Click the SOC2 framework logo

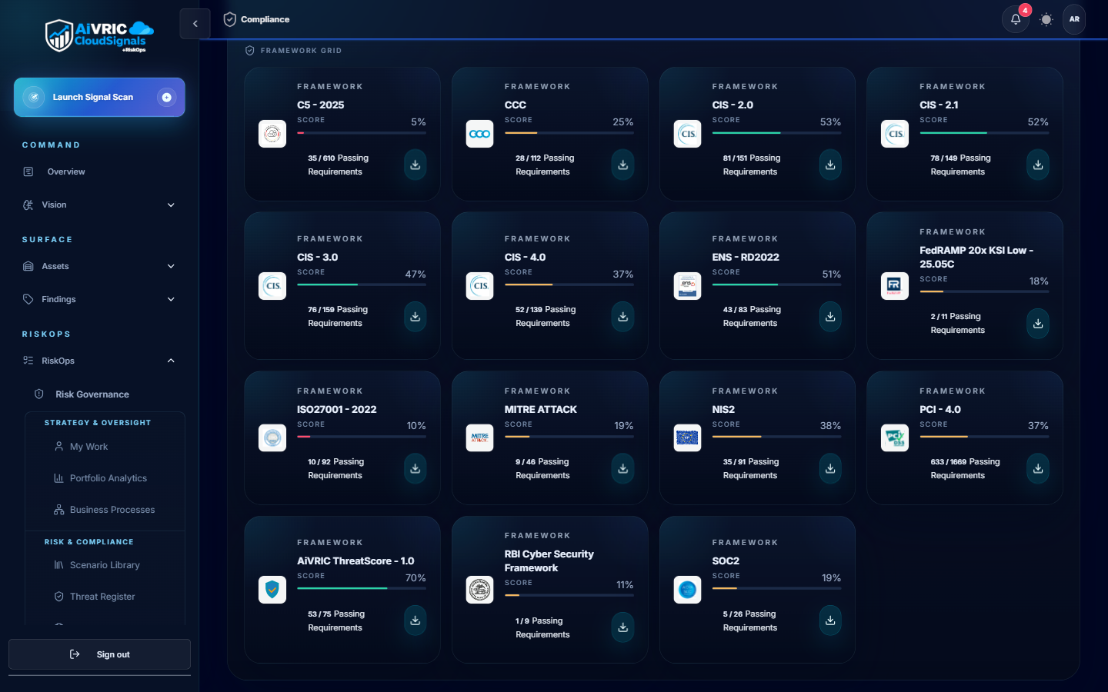[x=687, y=590]
